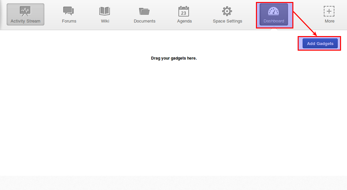
Task: Select the Dashboard text label
Action: [x=274, y=21]
